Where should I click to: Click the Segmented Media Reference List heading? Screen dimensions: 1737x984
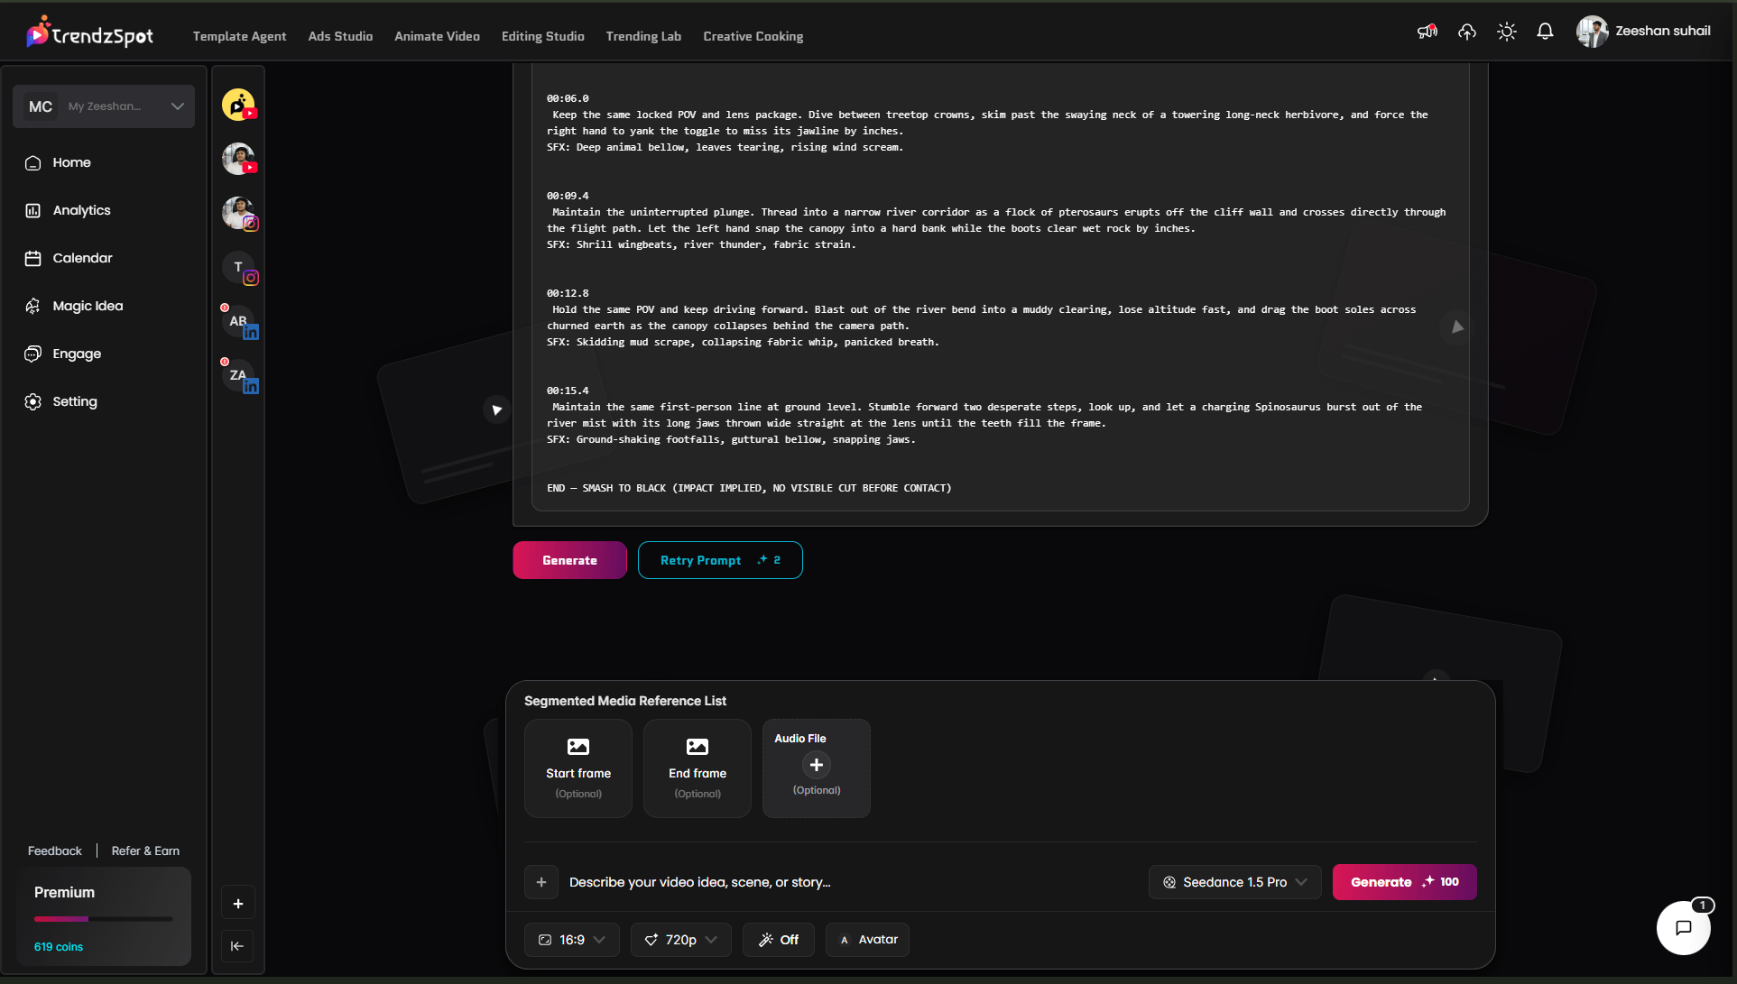[625, 701]
